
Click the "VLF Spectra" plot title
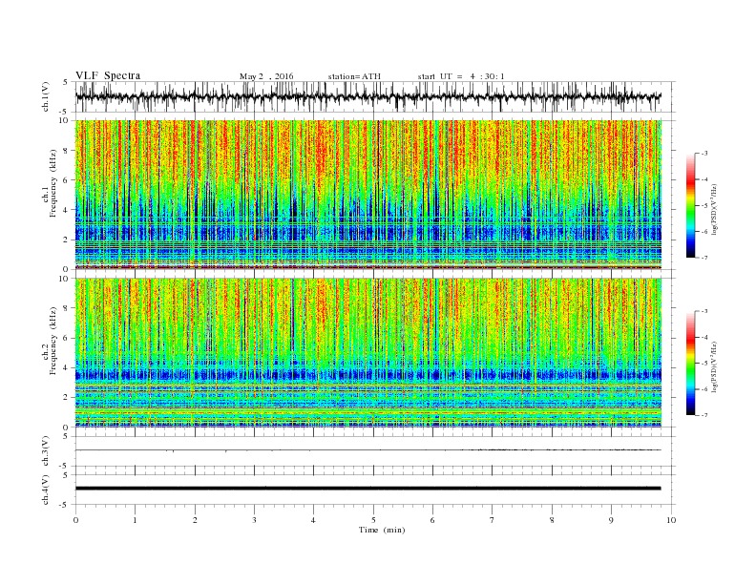pos(108,75)
